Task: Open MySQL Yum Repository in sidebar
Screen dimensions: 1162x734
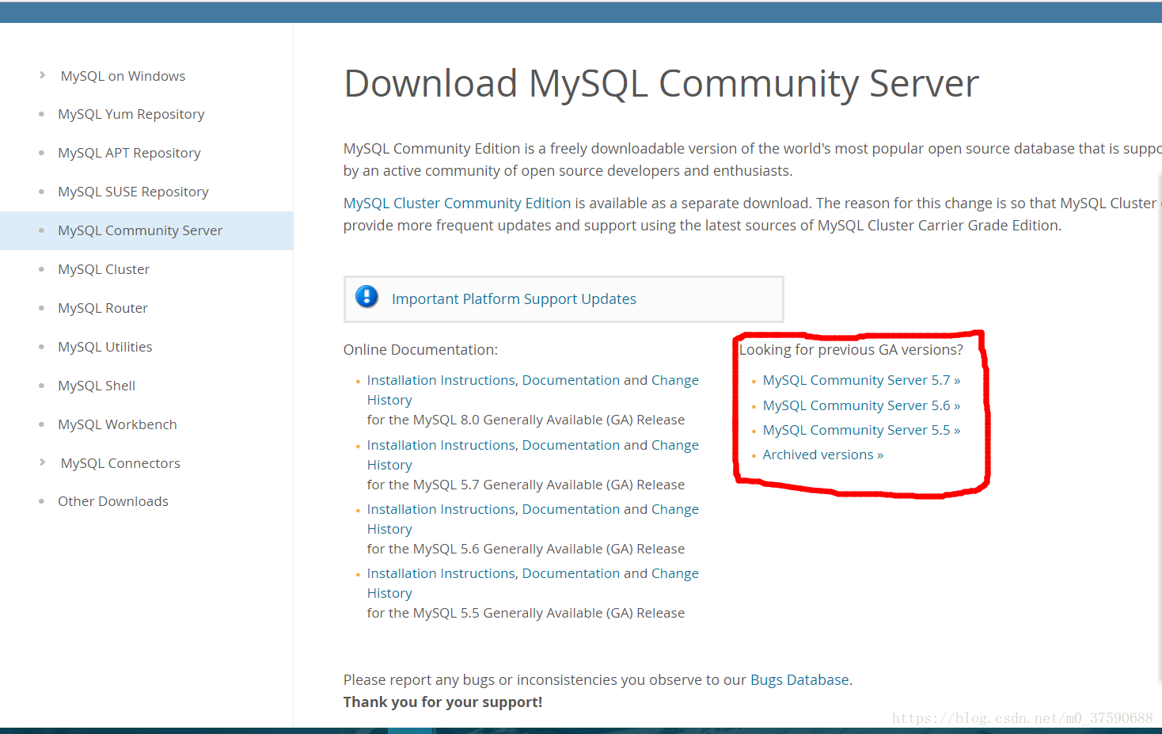Action: (131, 114)
